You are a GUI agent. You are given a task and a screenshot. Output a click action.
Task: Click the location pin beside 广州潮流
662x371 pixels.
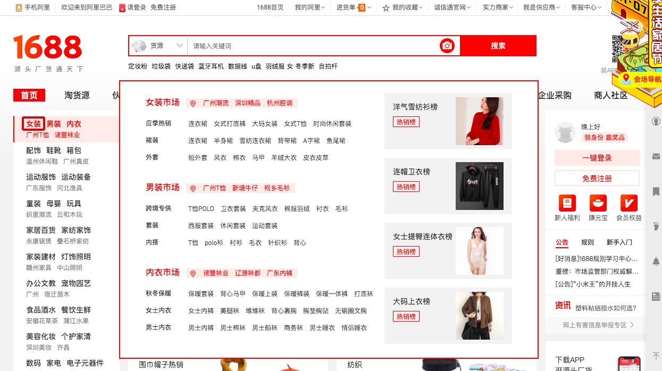point(193,103)
